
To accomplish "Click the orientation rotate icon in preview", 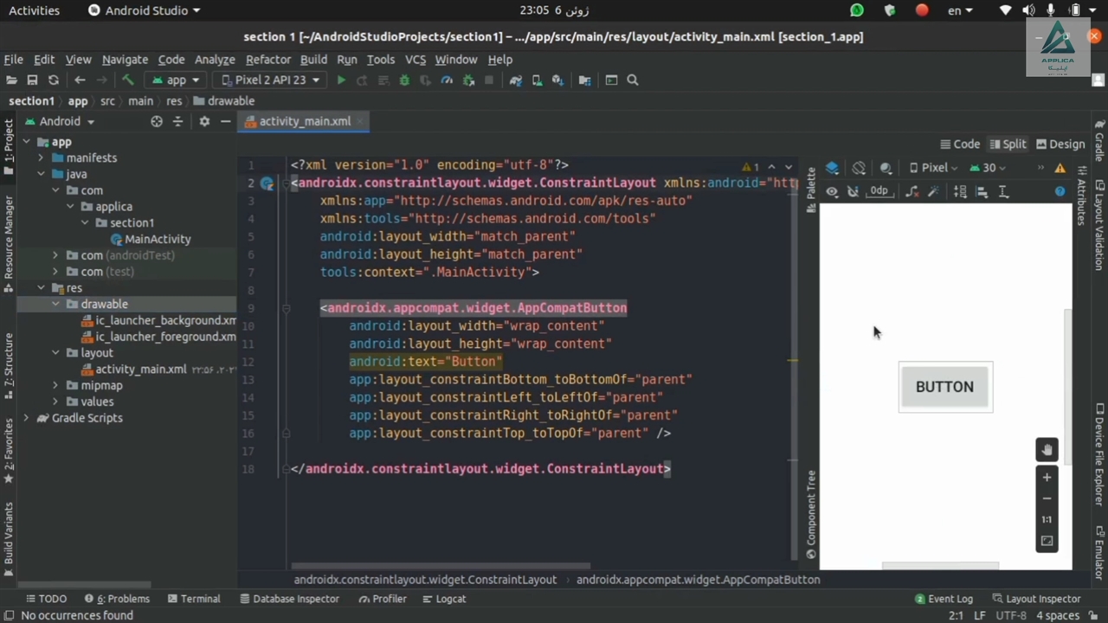I will (x=859, y=168).
